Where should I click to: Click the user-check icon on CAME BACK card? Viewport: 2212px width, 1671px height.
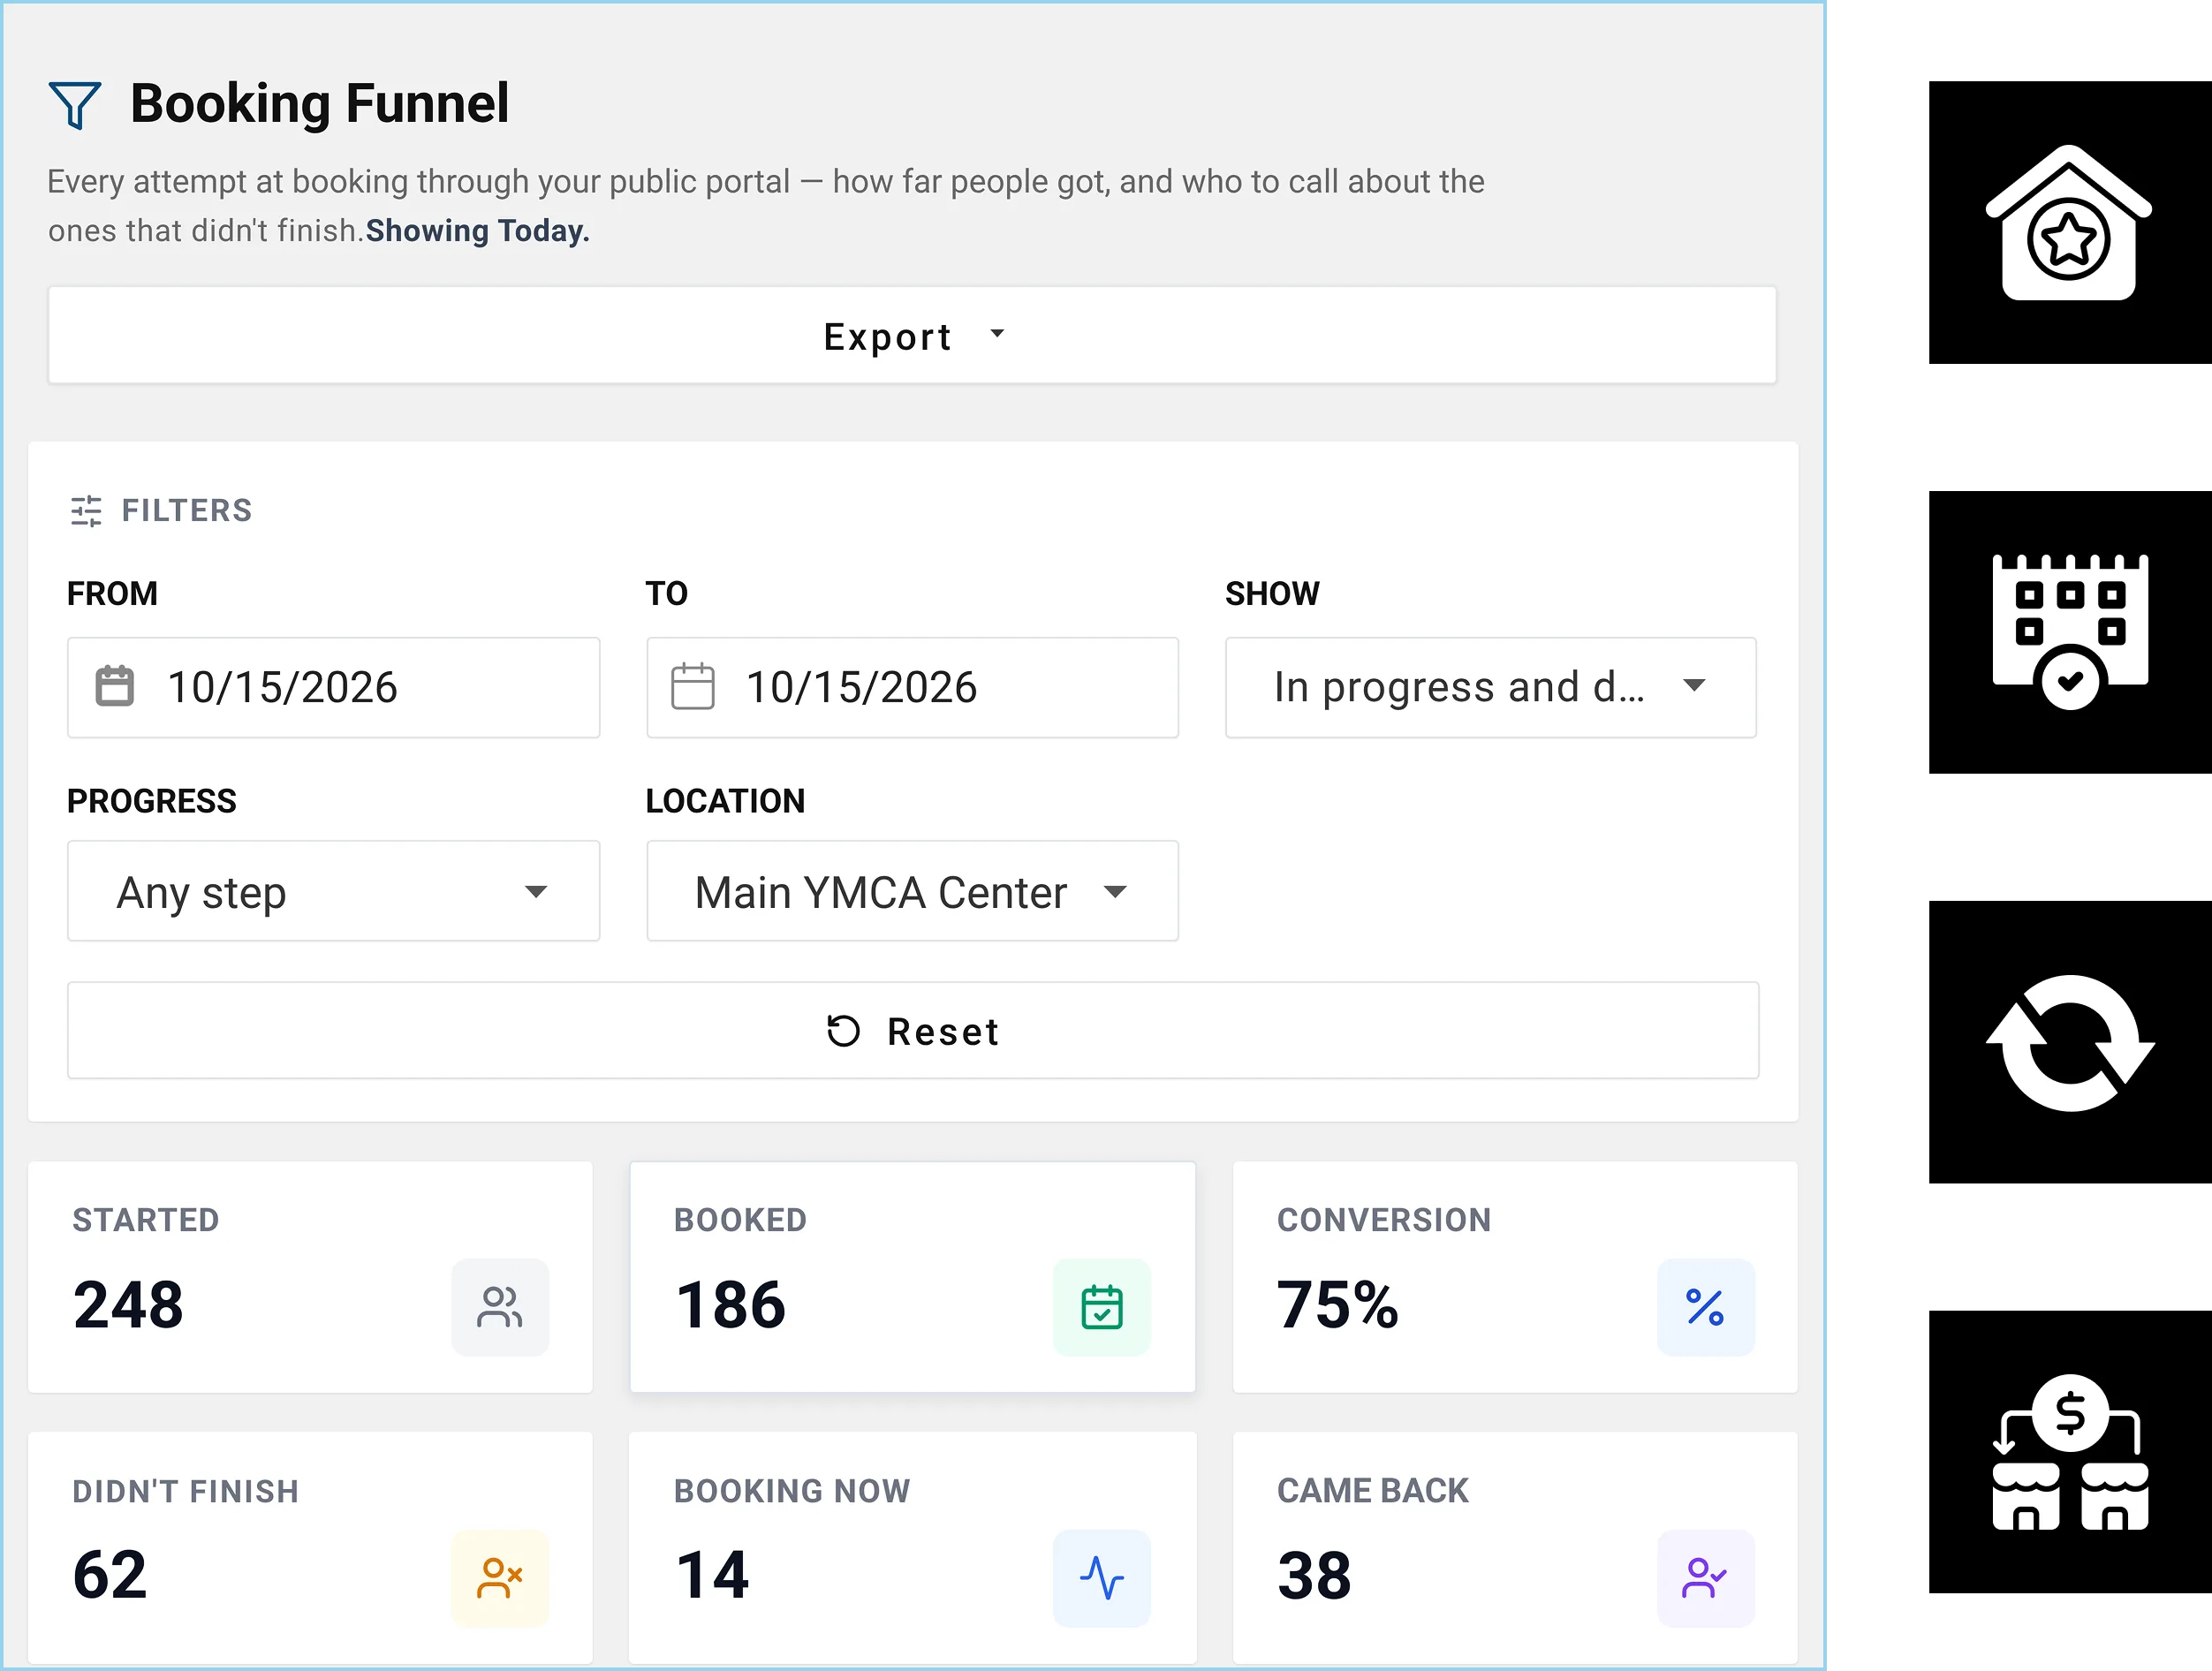coord(1706,1578)
